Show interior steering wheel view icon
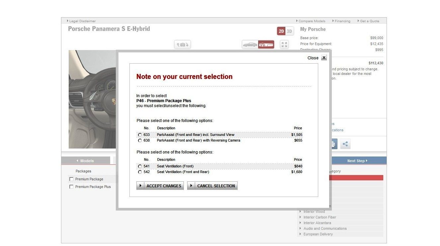 (266, 44)
